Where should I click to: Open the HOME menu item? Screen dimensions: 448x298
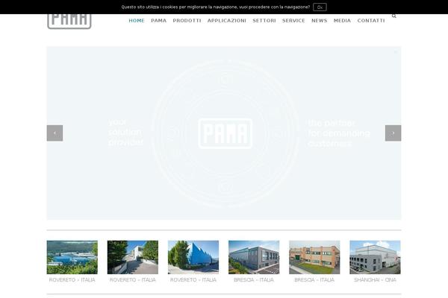pos(137,21)
